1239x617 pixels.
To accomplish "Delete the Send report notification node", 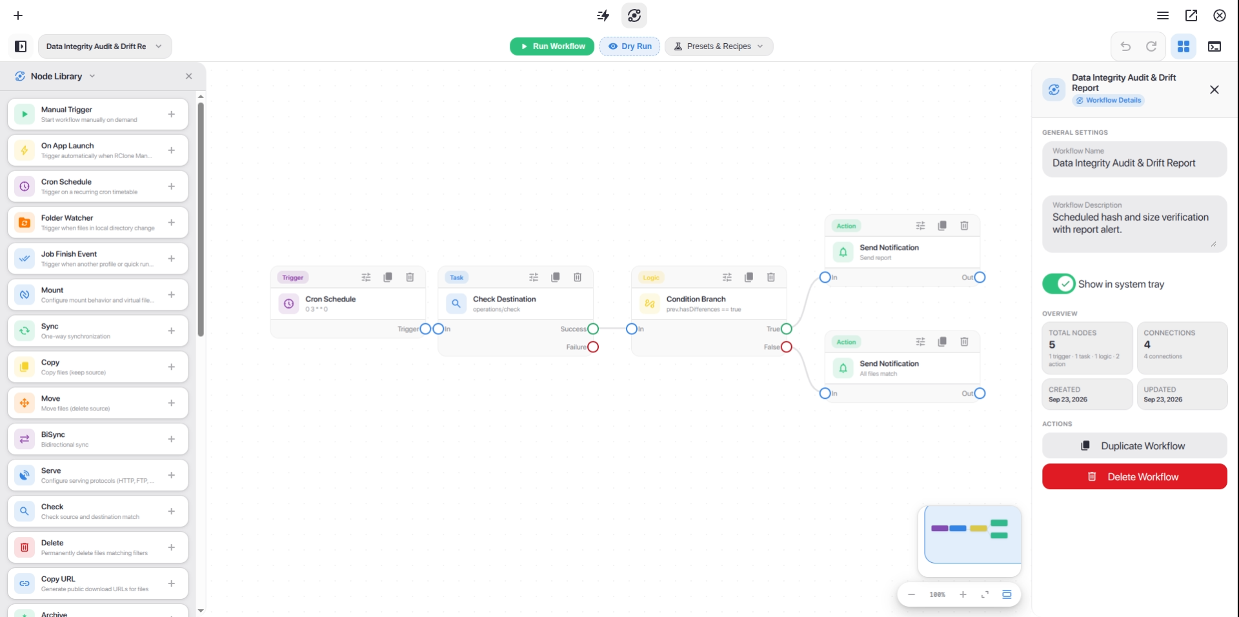I will click(964, 226).
